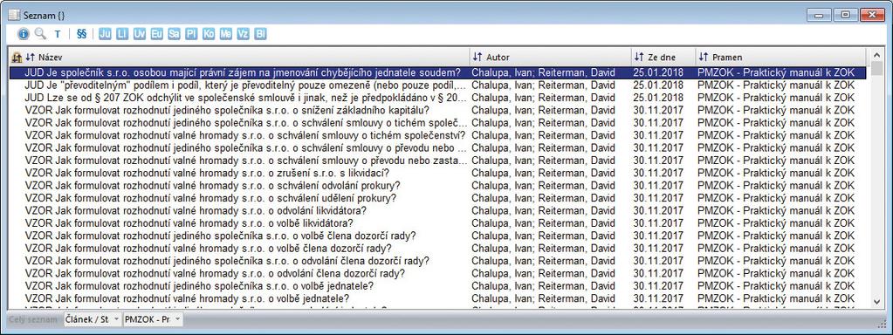Click the 25.01.2018 date in the highlighted row
Screen dimensions: 893x335
pos(658,72)
